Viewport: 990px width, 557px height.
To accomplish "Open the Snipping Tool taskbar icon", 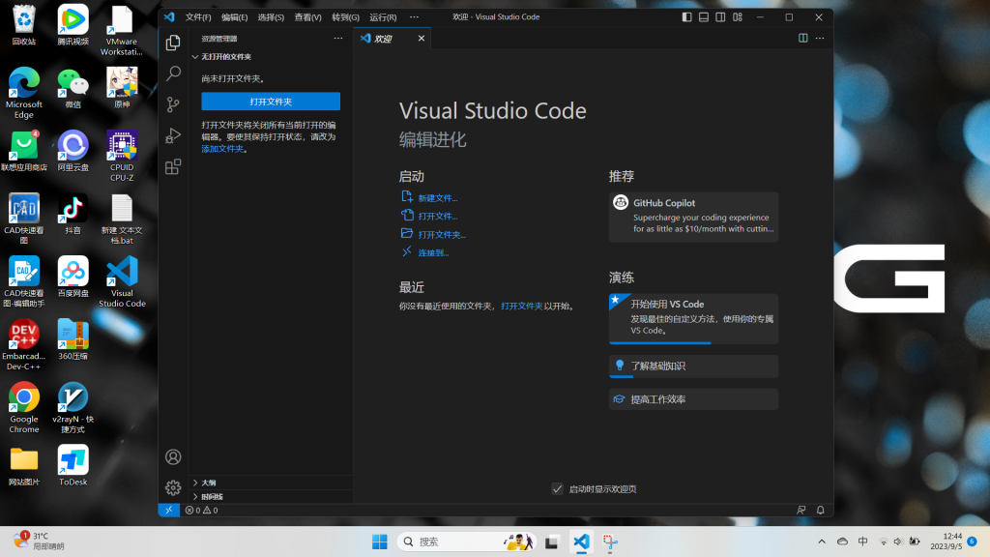I will [610, 542].
